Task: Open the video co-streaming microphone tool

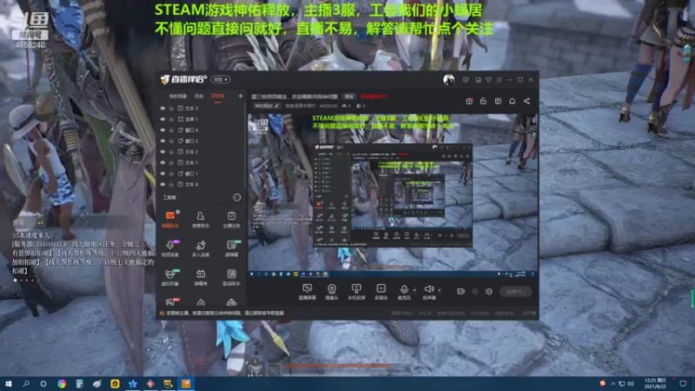Action: (x=170, y=248)
